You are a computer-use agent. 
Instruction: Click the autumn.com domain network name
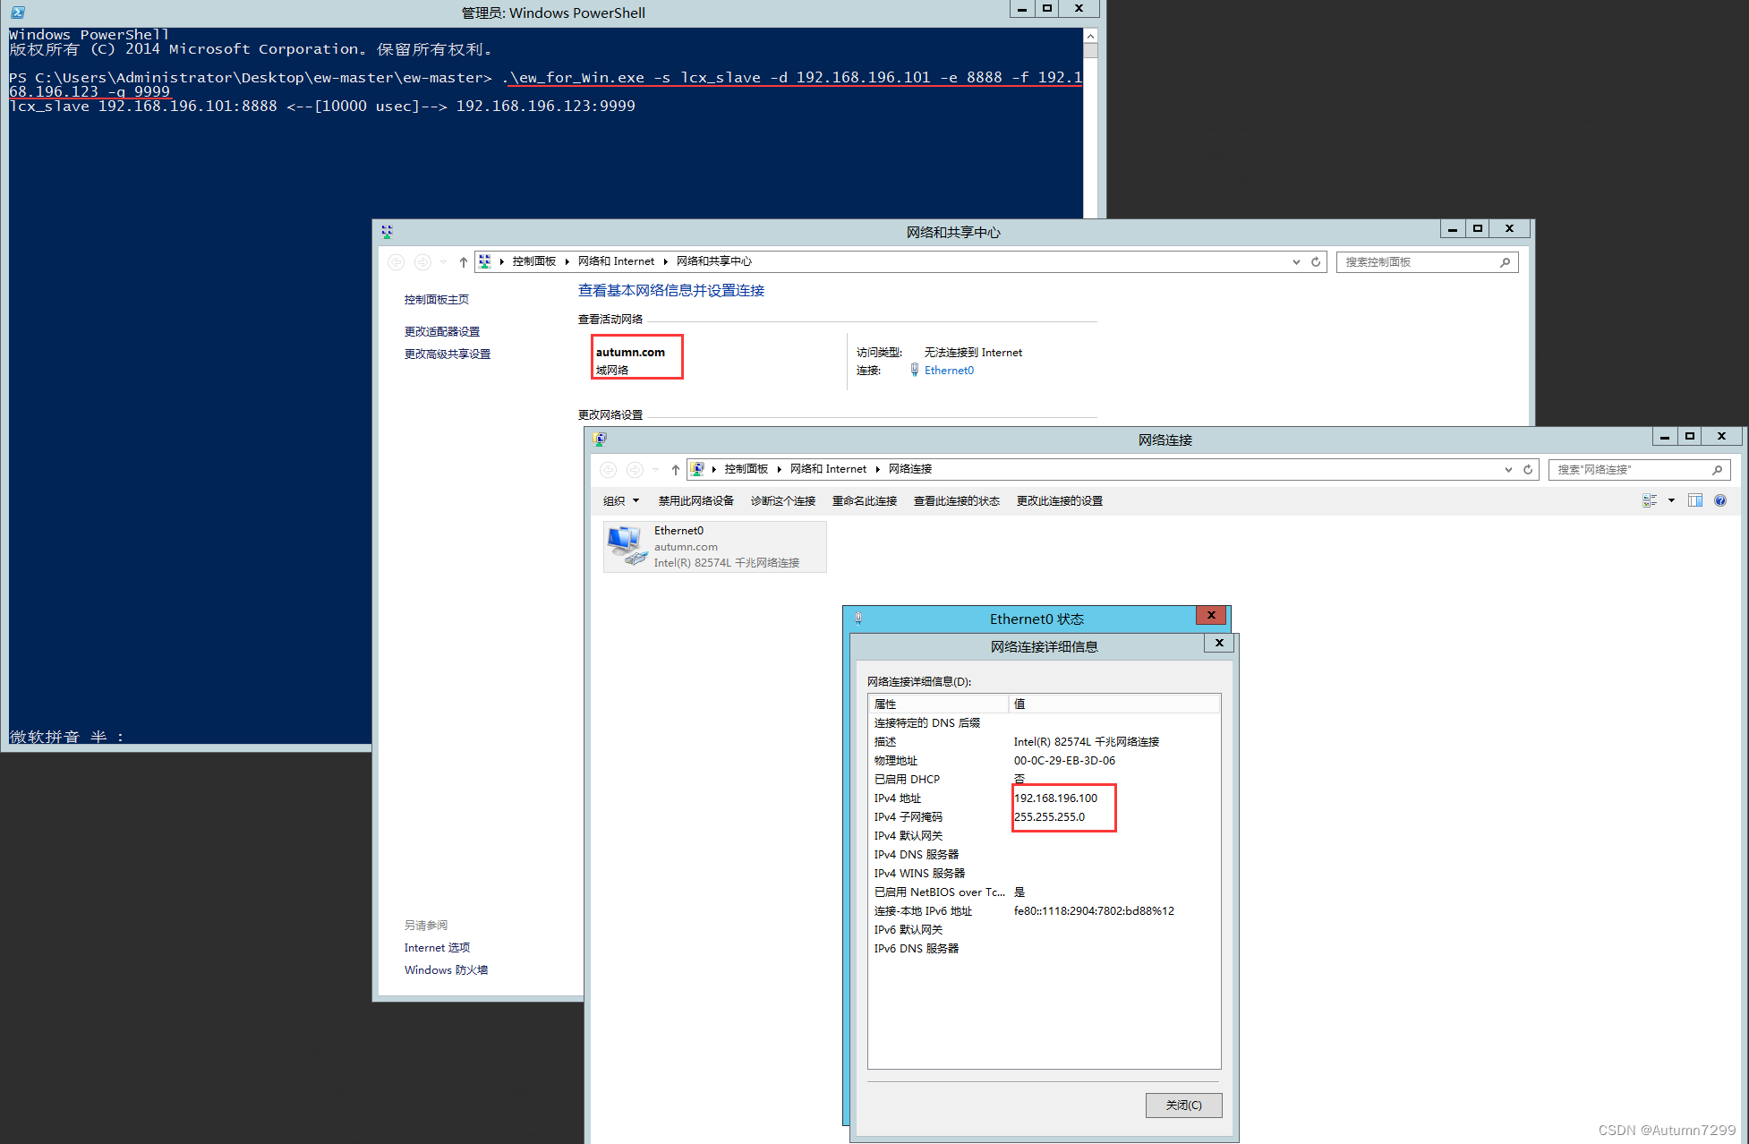[631, 353]
